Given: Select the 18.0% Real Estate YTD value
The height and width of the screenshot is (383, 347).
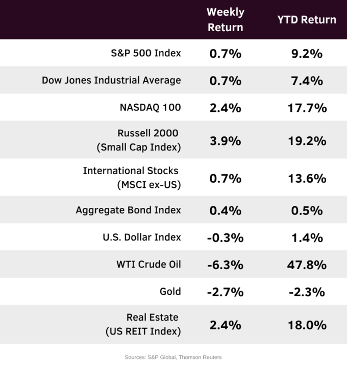Looking at the screenshot, I should [x=307, y=325].
